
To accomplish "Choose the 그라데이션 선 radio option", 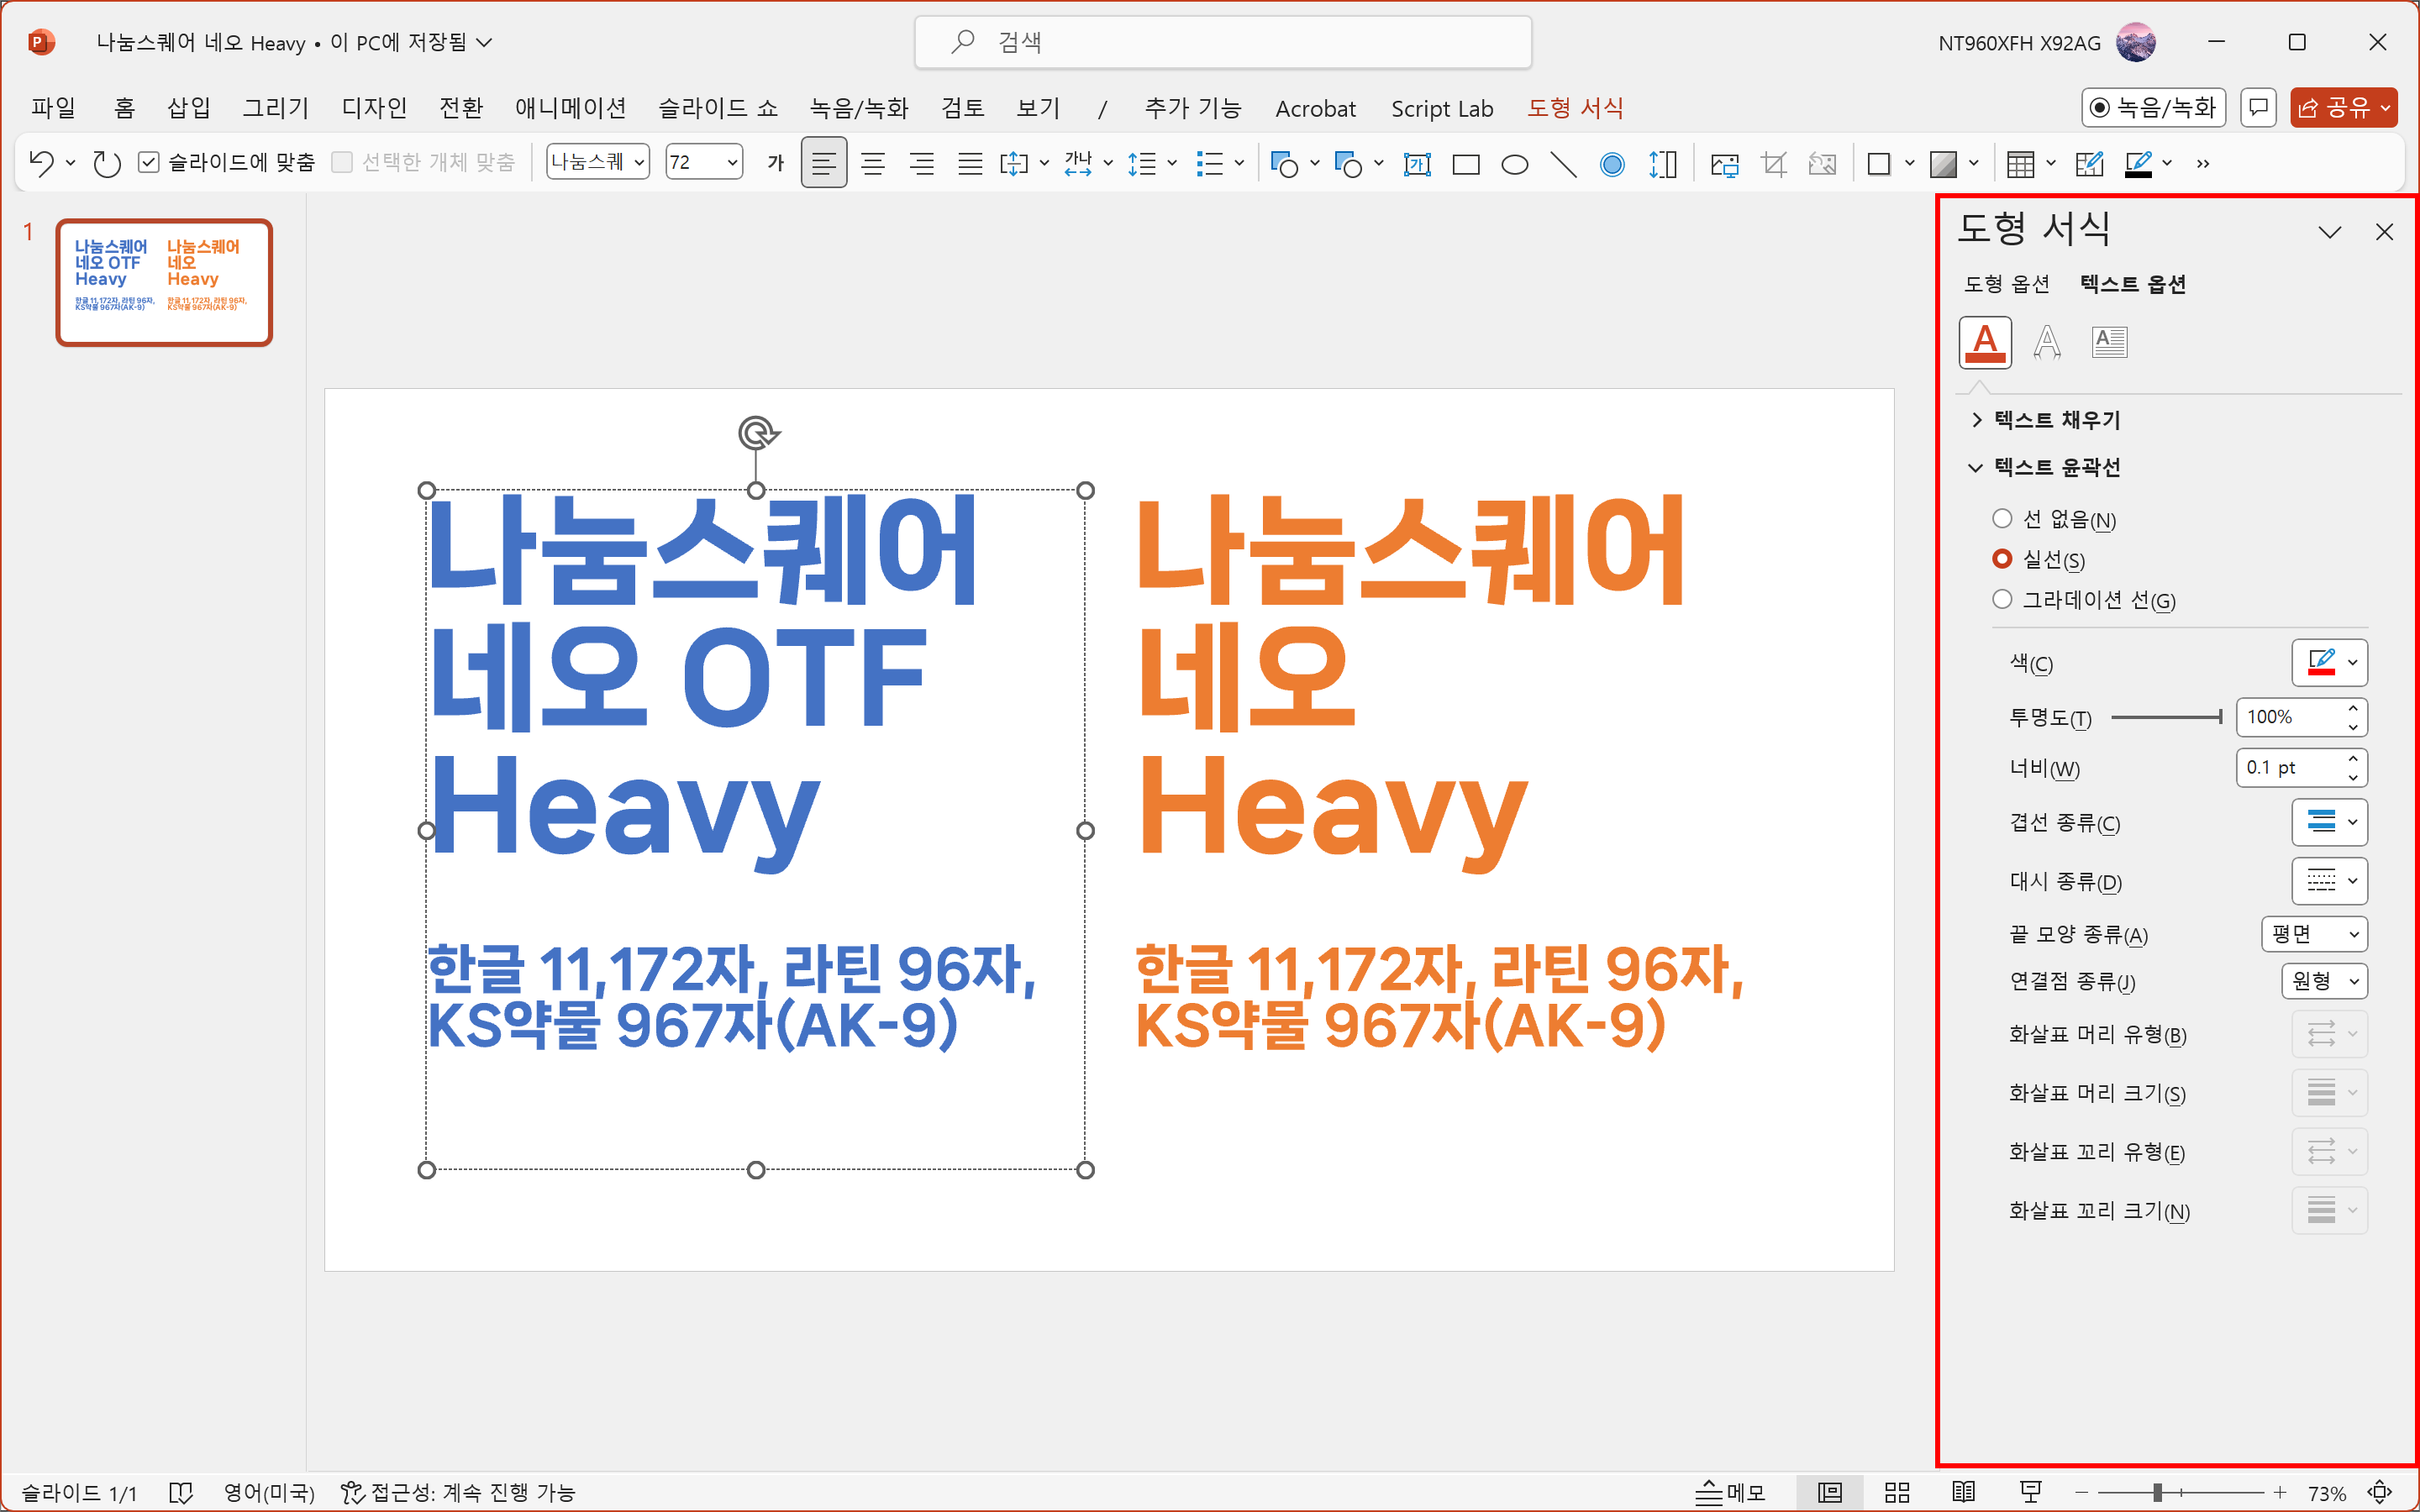I will click(2002, 599).
